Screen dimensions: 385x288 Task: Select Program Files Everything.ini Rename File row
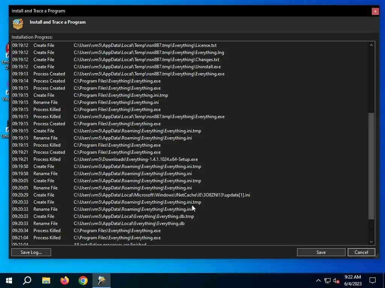(x=190, y=102)
